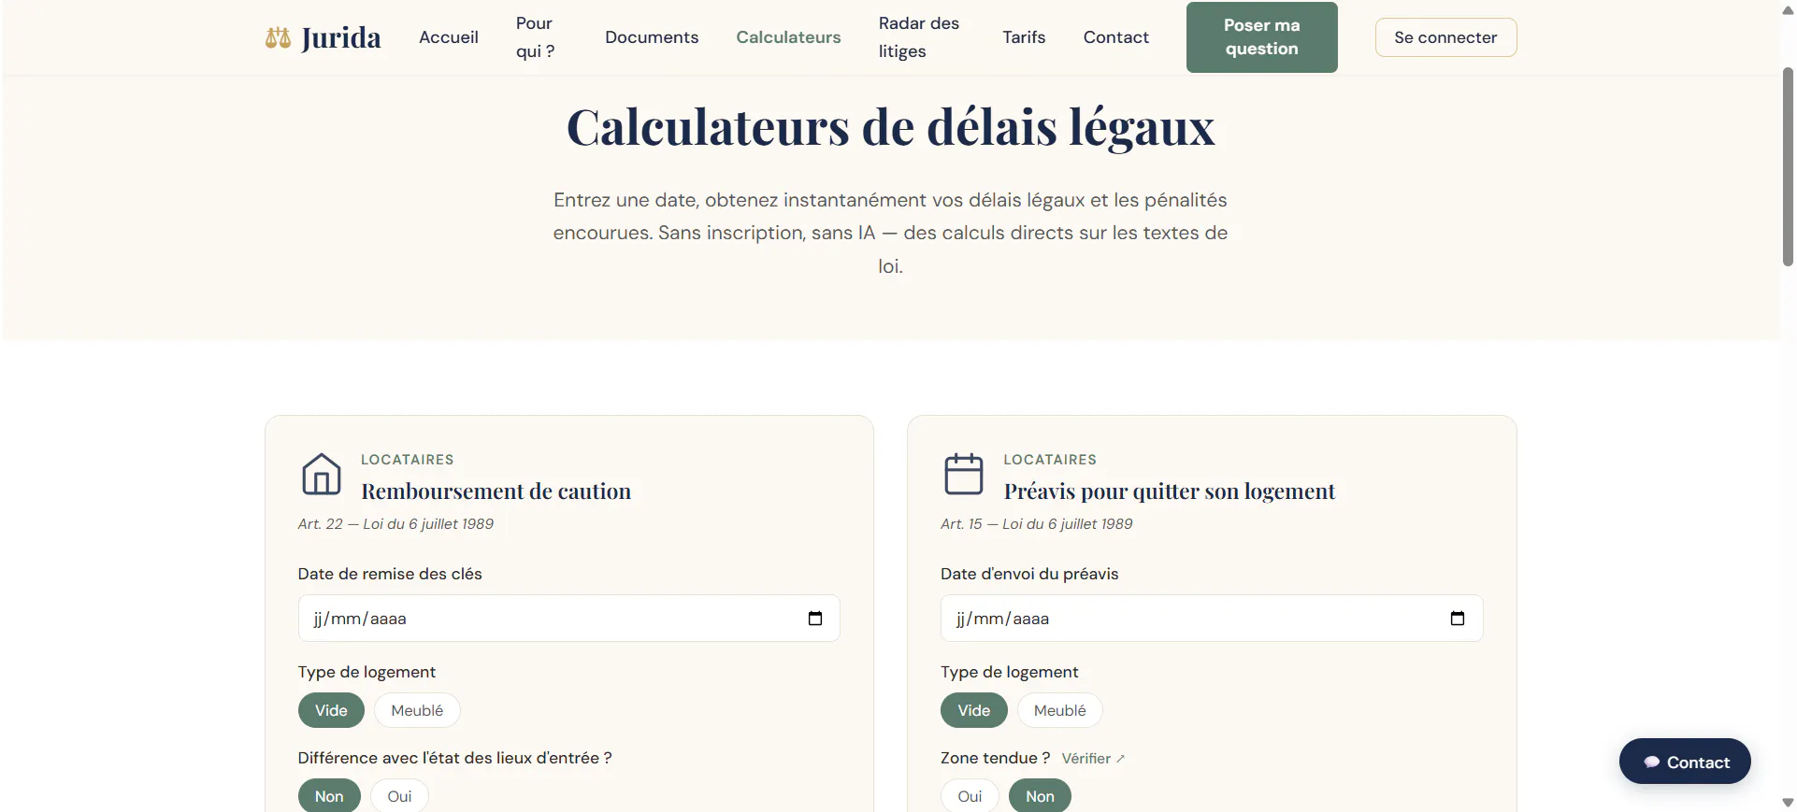Go to the Accueil page

[x=449, y=37]
